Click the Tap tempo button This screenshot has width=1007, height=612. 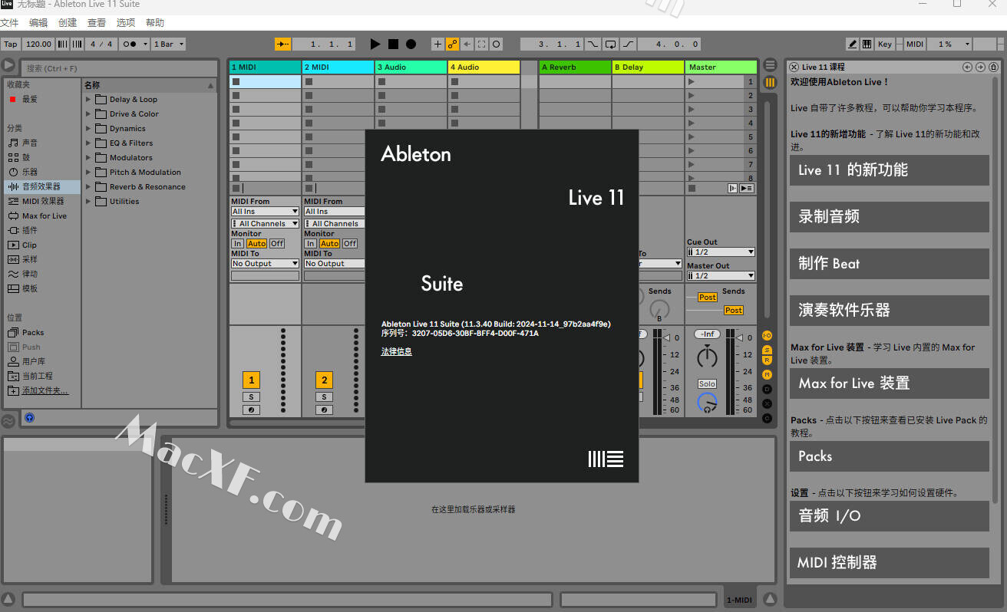(x=11, y=44)
